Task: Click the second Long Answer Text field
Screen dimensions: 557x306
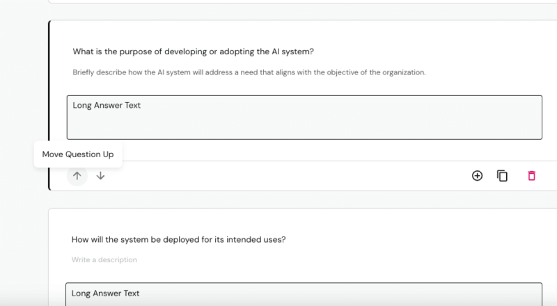Action: 304,294
